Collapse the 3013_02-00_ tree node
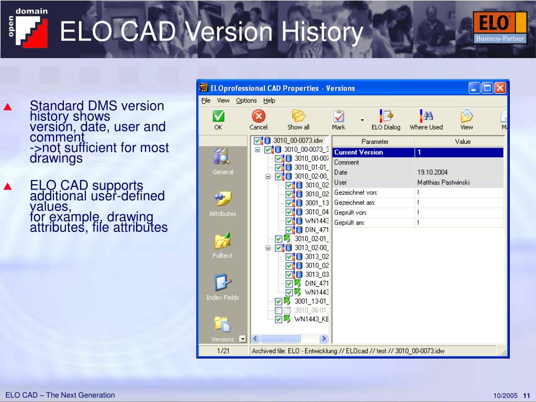This screenshot has height=402, width=536. pos(268,248)
